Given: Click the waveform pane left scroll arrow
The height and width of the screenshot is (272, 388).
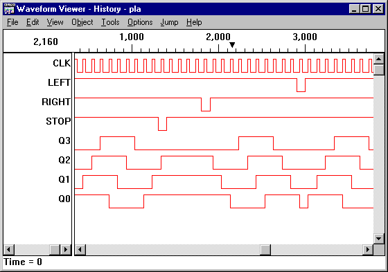Looking at the screenshot, I should tap(80, 249).
